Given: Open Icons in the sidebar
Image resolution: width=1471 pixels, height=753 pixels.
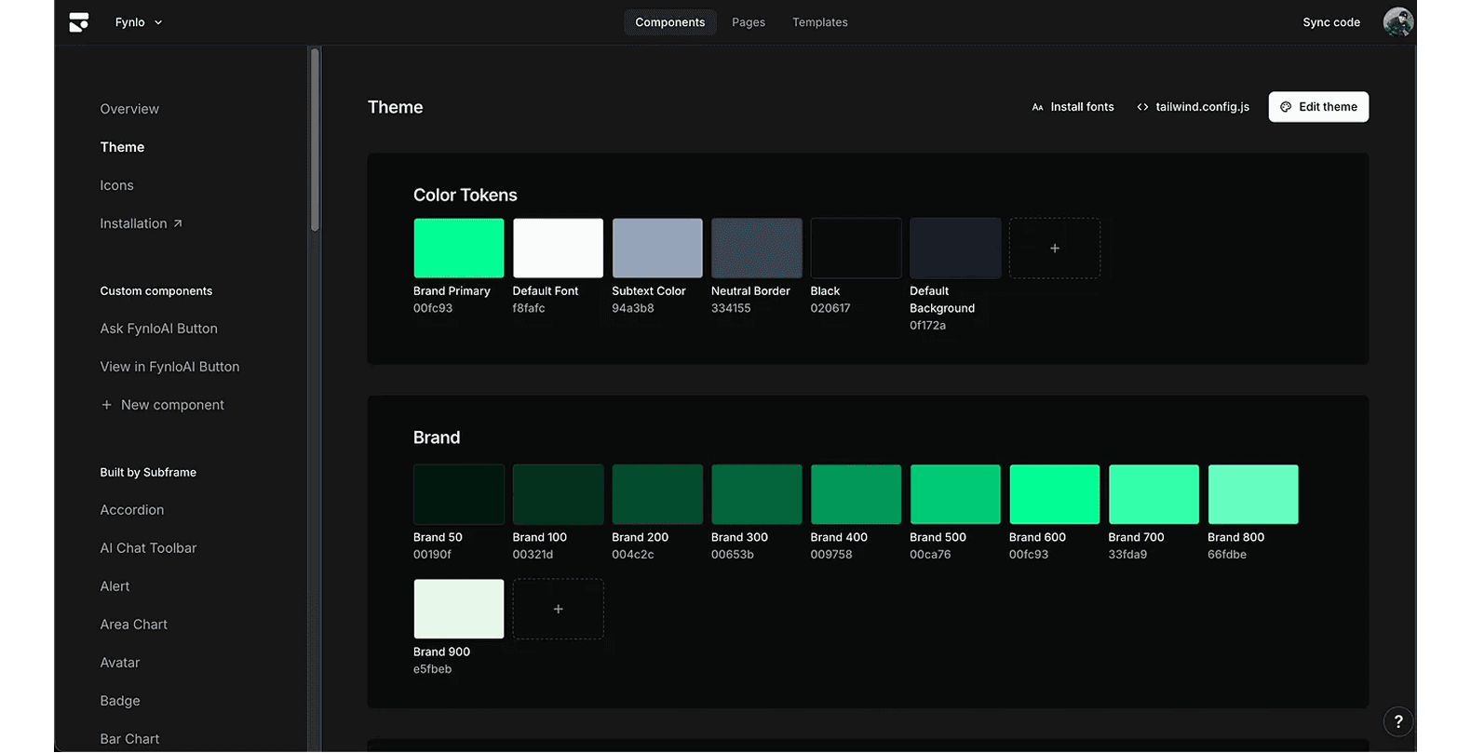Looking at the screenshot, I should pyautogui.click(x=116, y=185).
